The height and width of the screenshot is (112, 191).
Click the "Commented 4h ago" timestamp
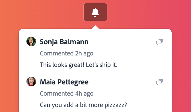tap(67, 93)
